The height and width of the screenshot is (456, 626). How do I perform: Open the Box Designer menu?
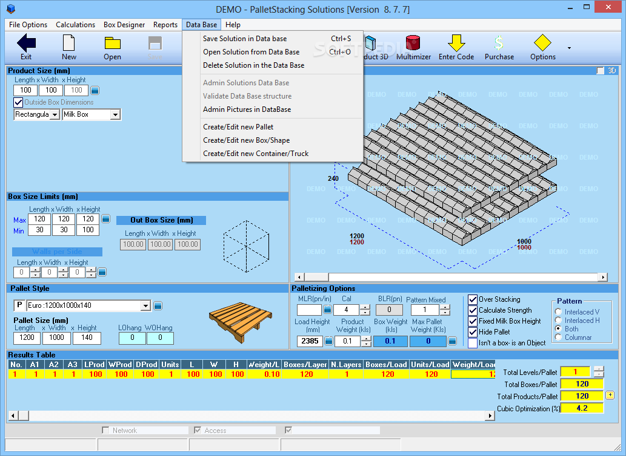click(124, 25)
